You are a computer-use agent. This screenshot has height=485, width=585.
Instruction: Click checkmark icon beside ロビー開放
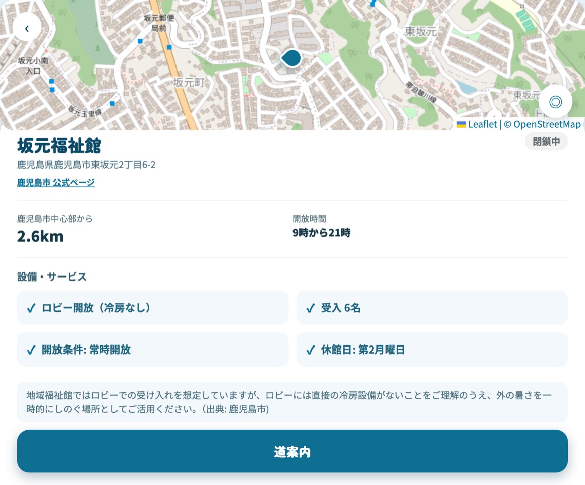(31, 308)
